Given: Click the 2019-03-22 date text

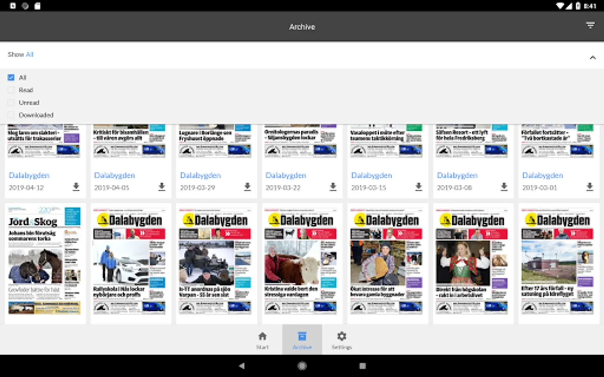Looking at the screenshot, I should (x=283, y=188).
